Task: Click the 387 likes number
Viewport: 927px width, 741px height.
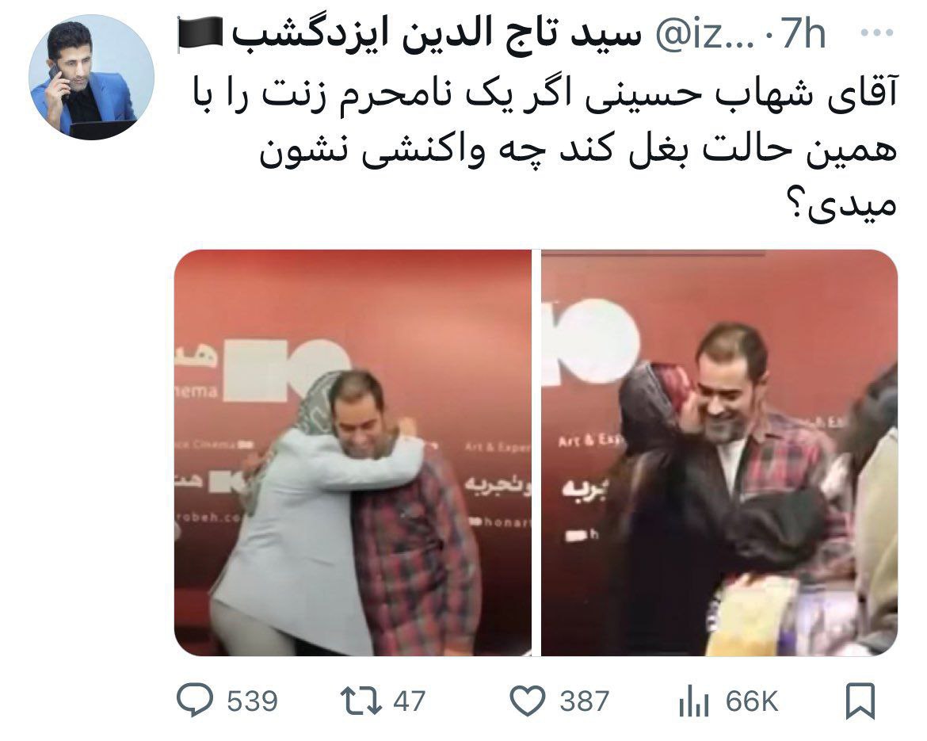Action: pos(584,701)
